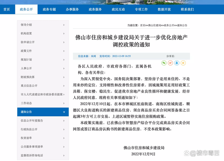The height and width of the screenshot is (161, 224).
Task: Select highlighted 通知公告 sidebar item
Action: pos(43,112)
